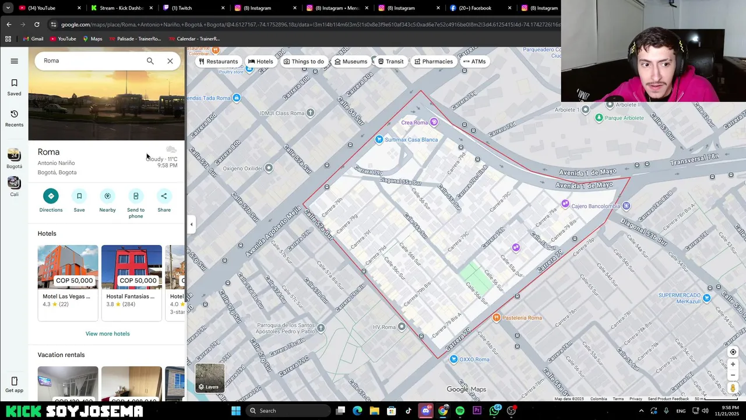
Task: Click View more hotels link
Action: (107, 334)
